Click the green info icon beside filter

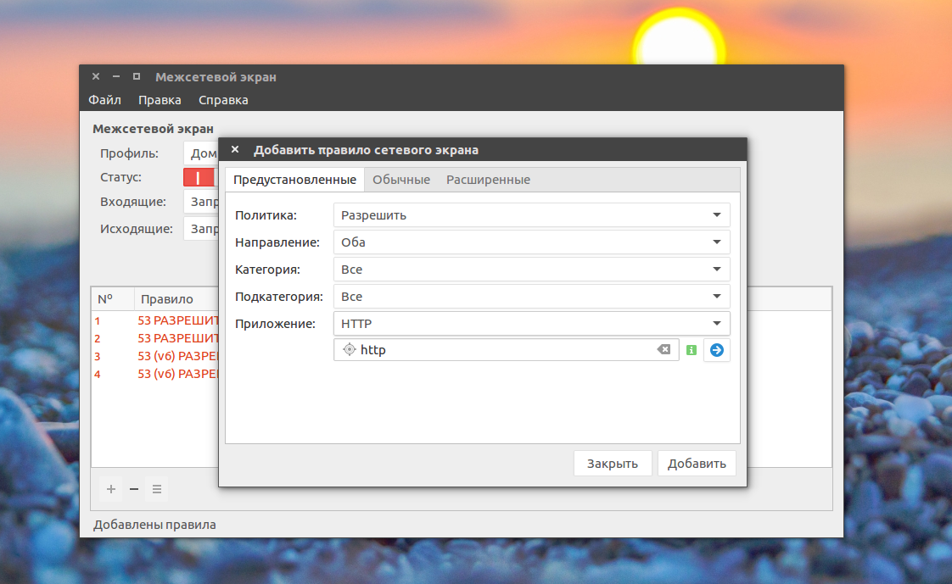tap(691, 350)
